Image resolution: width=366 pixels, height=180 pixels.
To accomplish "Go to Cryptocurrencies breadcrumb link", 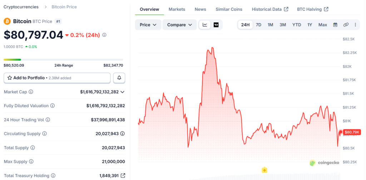I will click(21, 7).
